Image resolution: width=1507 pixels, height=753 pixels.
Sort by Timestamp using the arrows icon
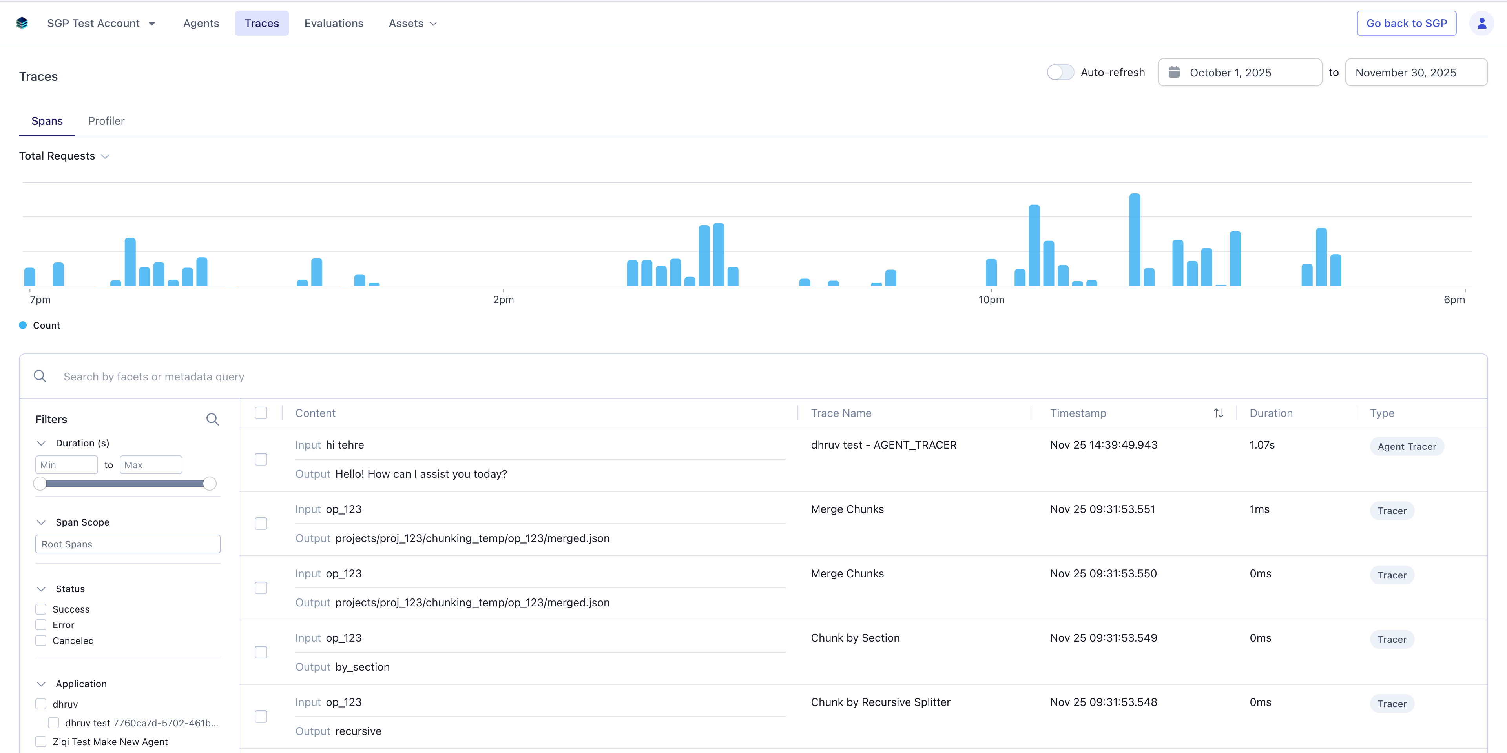[1218, 413]
